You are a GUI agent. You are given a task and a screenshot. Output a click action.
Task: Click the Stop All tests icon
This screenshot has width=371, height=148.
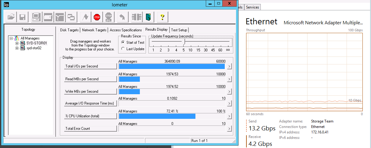[x=108, y=17]
